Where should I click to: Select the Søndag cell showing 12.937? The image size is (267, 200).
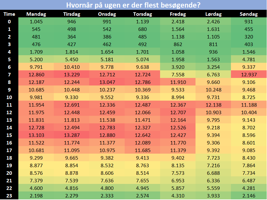[x=249, y=74]
